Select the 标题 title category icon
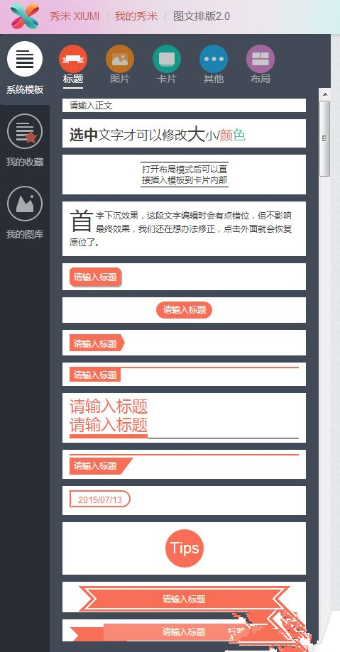This screenshot has height=652, width=340. coord(73,59)
